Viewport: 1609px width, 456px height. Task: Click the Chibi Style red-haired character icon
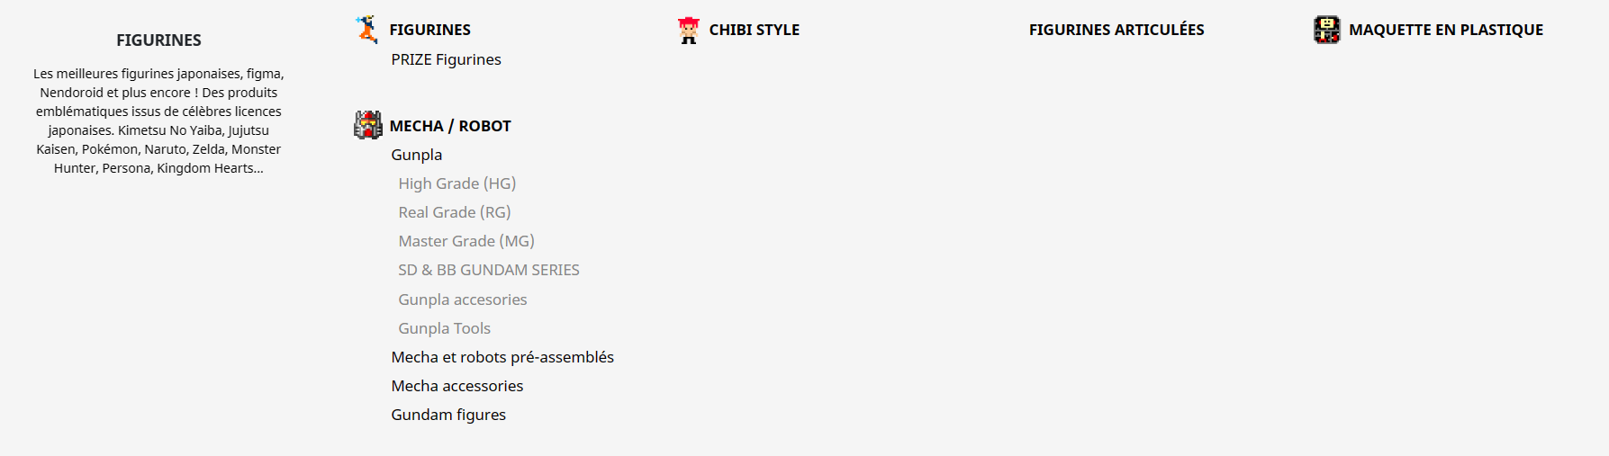point(689,31)
